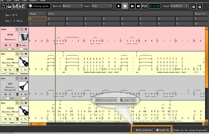Adjust the Organ track pan slider
The width and height of the screenshot is (209, 134).
[22, 49]
